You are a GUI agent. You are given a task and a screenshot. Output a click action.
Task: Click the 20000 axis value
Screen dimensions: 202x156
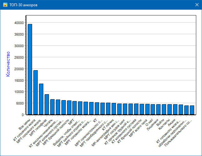[x=19, y=69]
